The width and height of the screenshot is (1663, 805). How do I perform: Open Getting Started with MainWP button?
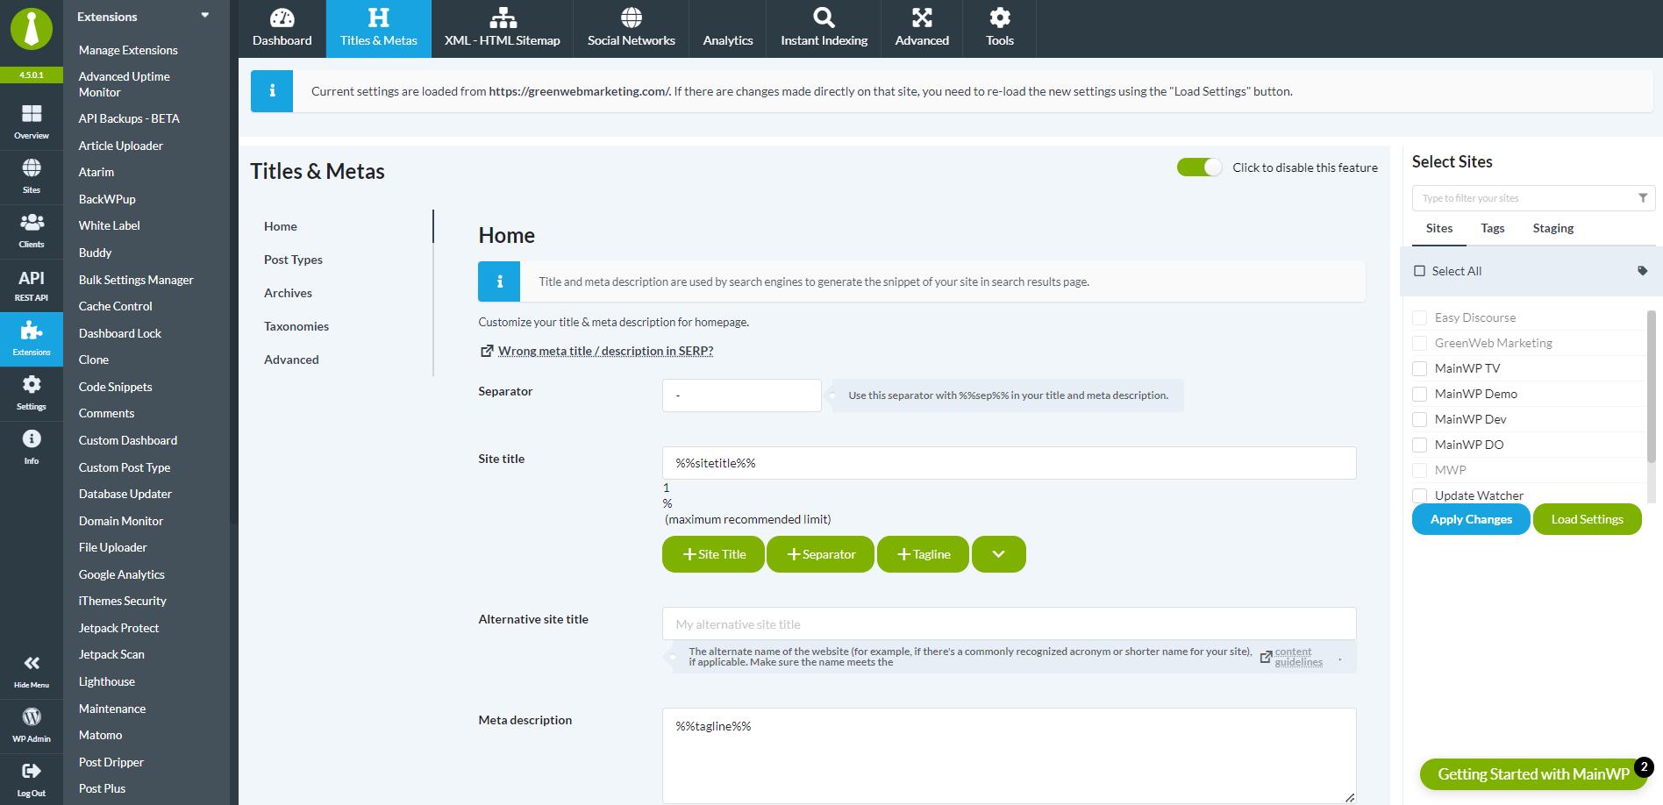pyautogui.click(x=1533, y=774)
